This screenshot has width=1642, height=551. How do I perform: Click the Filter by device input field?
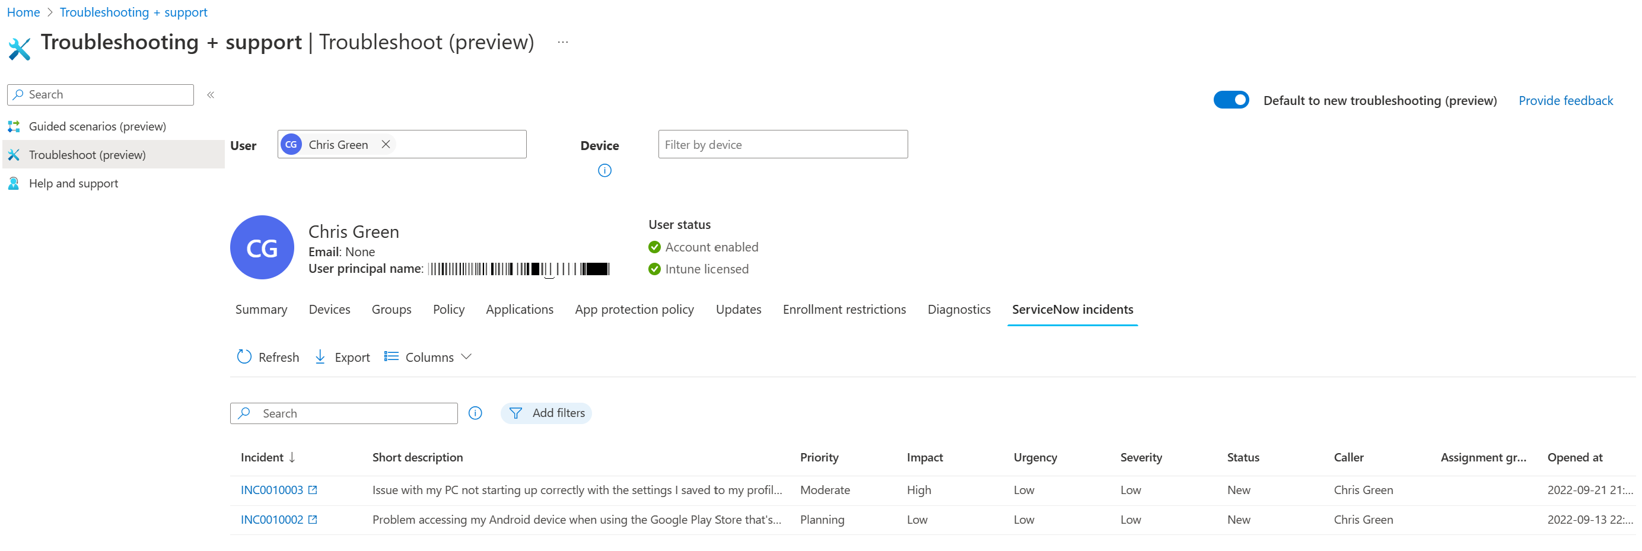click(x=782, y=144)
